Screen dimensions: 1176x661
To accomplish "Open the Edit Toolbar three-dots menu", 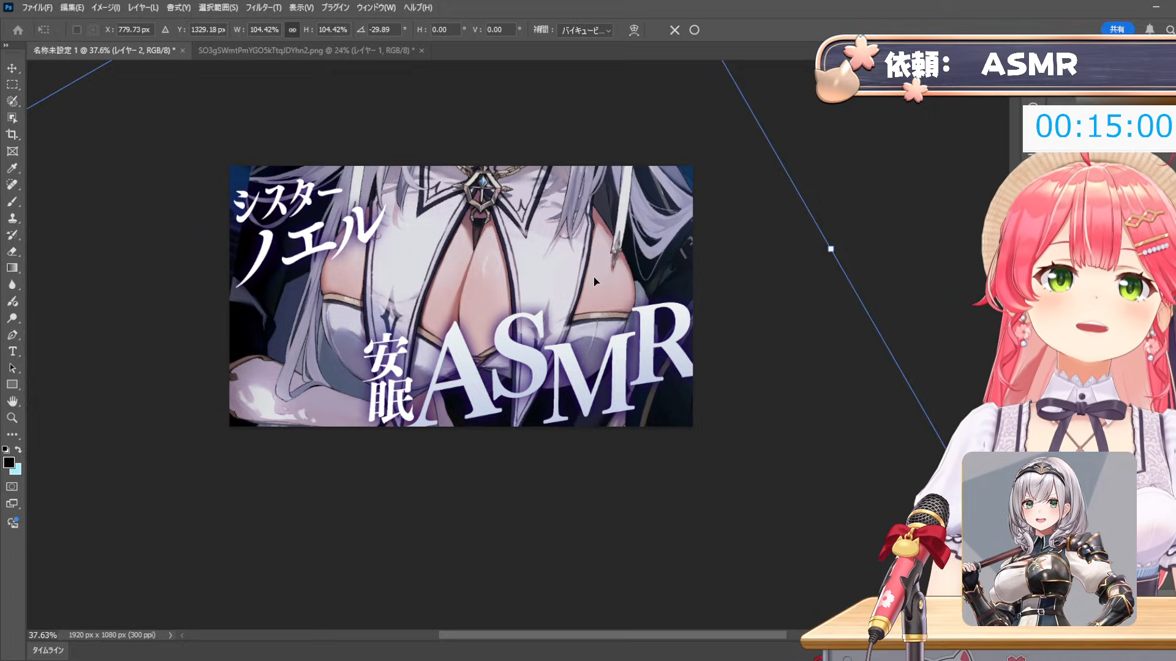I will 12,434.
